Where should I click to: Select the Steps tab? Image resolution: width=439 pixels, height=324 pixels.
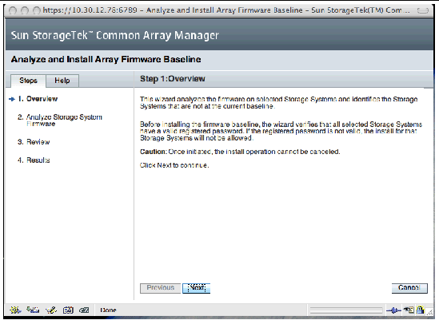[28, 81]
